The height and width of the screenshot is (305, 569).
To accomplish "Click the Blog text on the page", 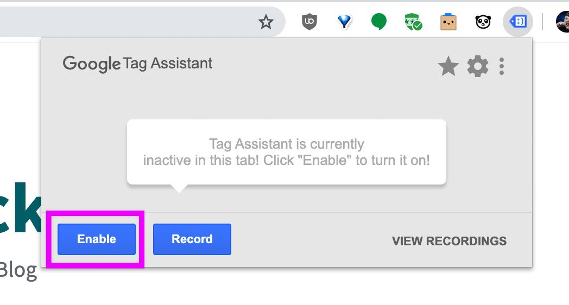I will (x=18, y=271).
